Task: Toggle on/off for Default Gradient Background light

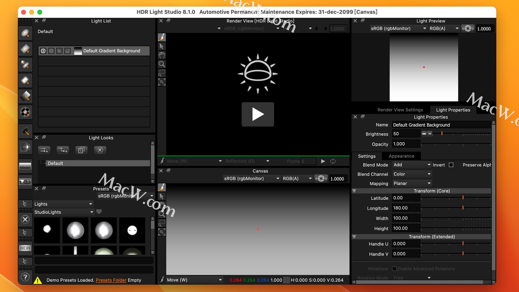Action: [x=43, y=51]
